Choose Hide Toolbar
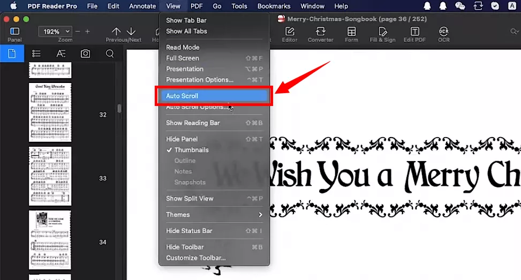 (214, 247)
